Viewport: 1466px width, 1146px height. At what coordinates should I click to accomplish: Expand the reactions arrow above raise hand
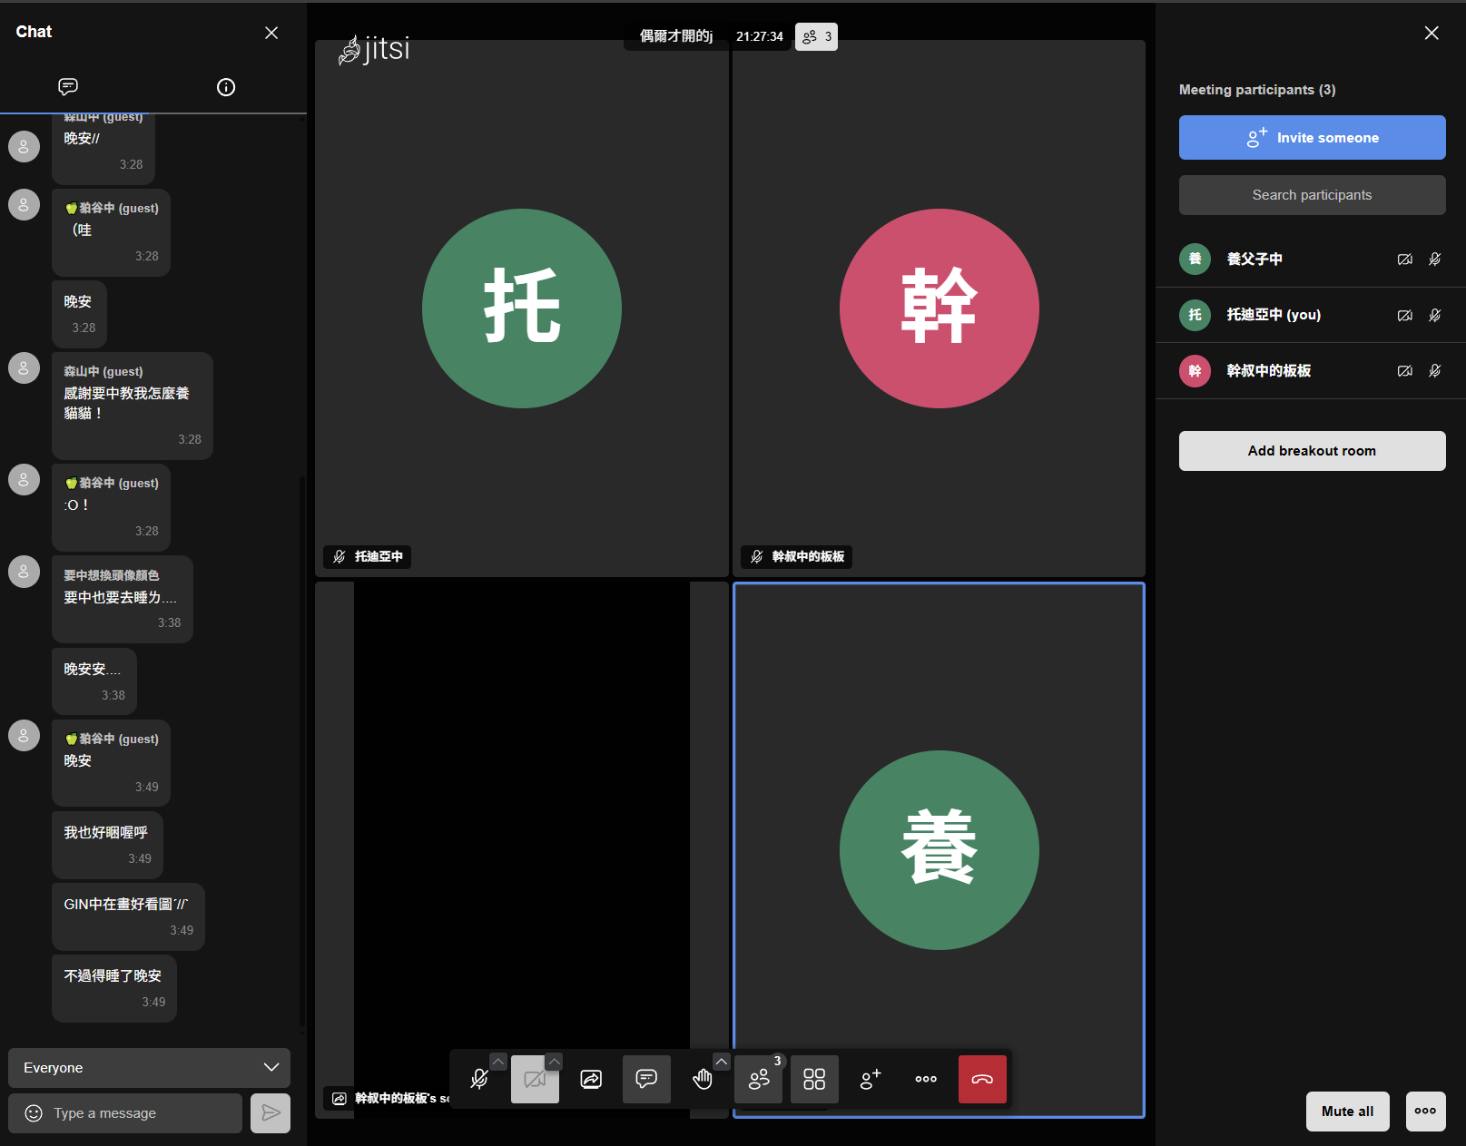(722, 1062)
